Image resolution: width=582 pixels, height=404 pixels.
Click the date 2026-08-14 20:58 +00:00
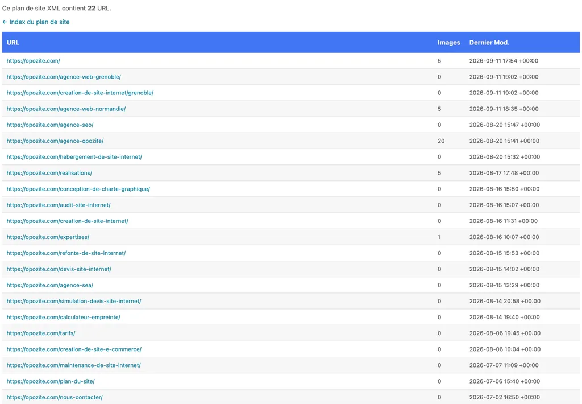(505, 300)
